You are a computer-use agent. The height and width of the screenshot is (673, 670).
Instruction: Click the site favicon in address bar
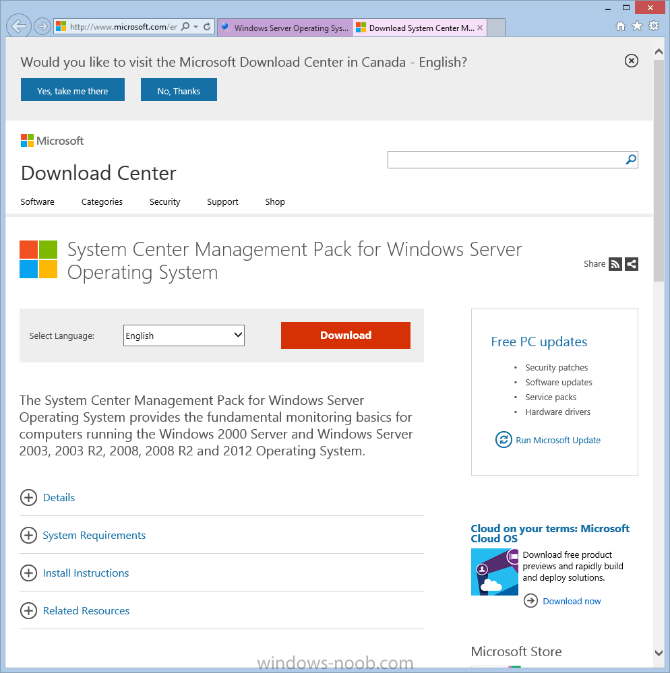point(61,27)
